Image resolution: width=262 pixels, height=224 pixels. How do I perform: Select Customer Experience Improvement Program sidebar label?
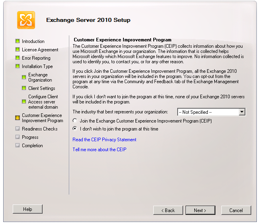coord(43,118)
